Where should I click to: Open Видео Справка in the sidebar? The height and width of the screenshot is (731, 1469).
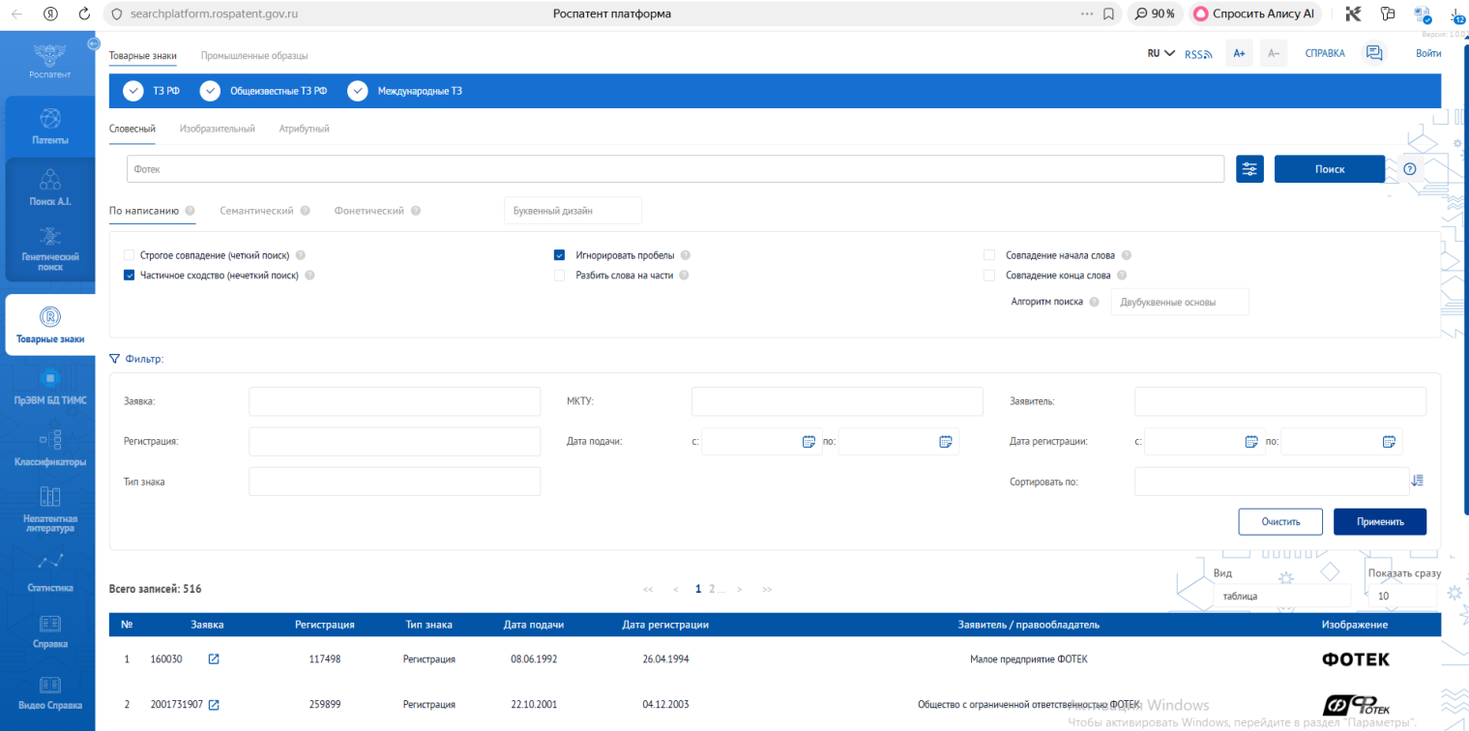tap(49, 693)
